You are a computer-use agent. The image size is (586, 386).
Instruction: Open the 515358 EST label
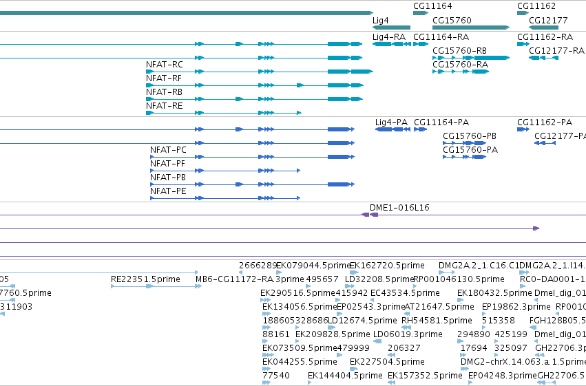click(x=498, y=321)
